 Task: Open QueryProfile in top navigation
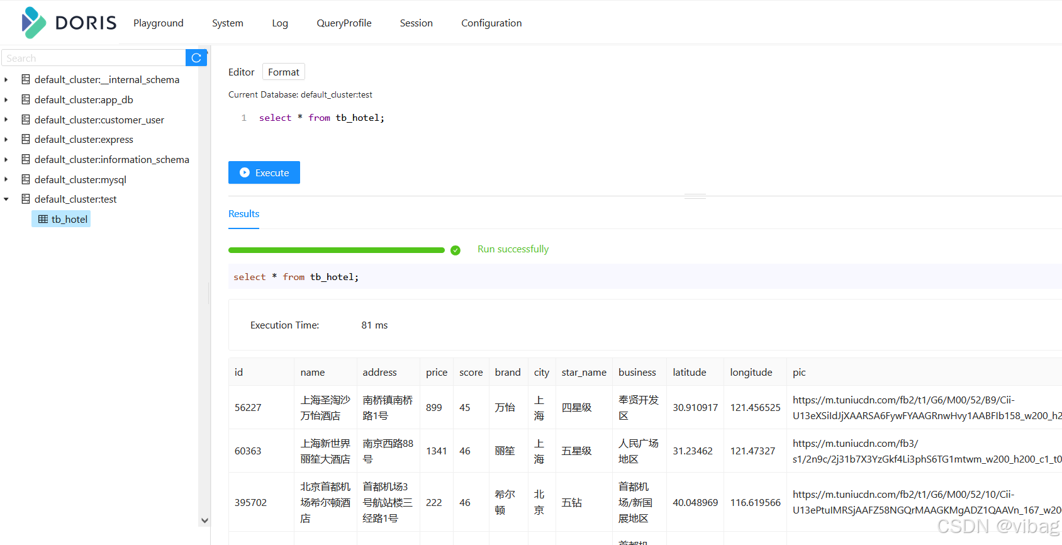tap(344, 23)
